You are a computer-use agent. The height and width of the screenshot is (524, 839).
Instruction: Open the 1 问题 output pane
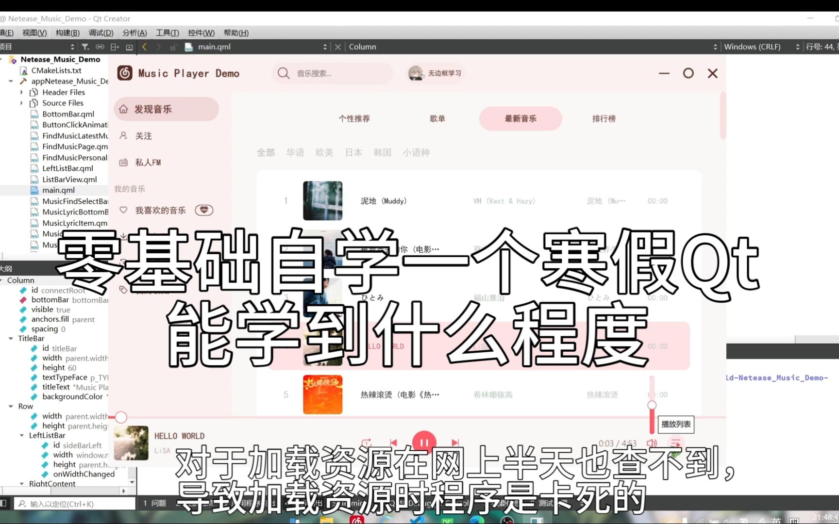pos(154,503)
